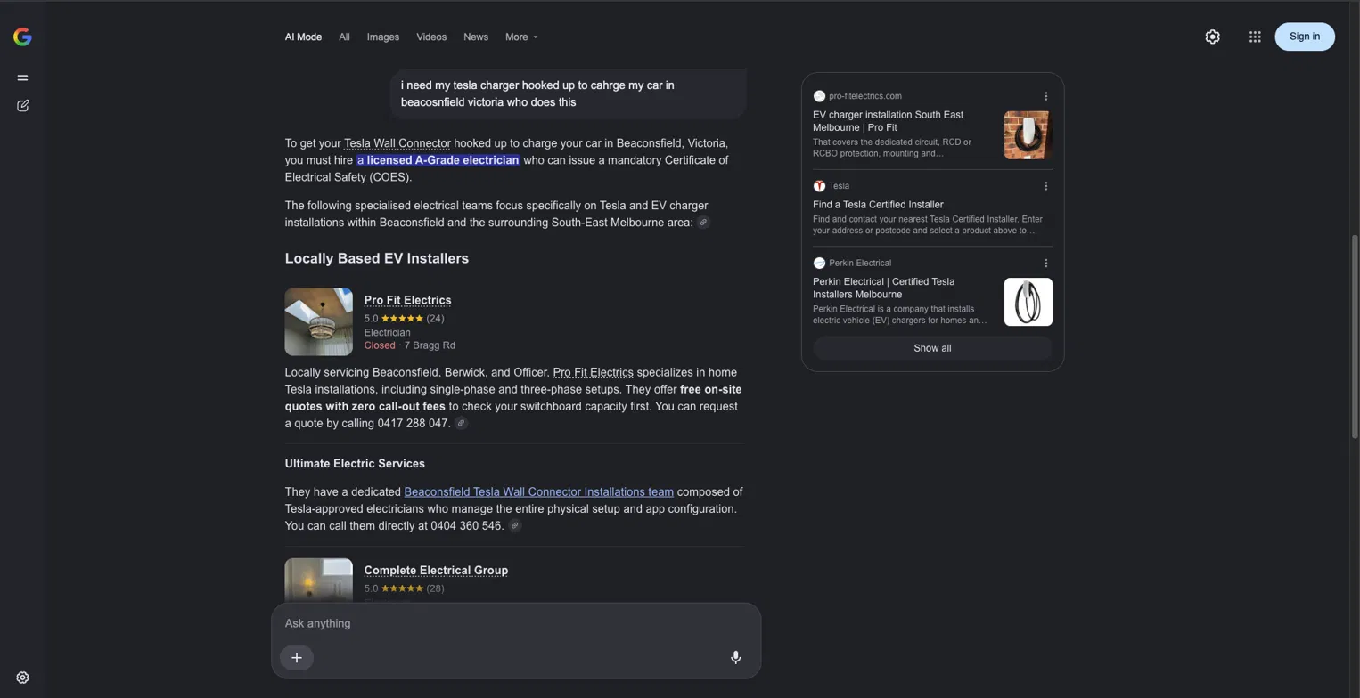Open source link icon after 0404 360 546

(x=514, y=526)
